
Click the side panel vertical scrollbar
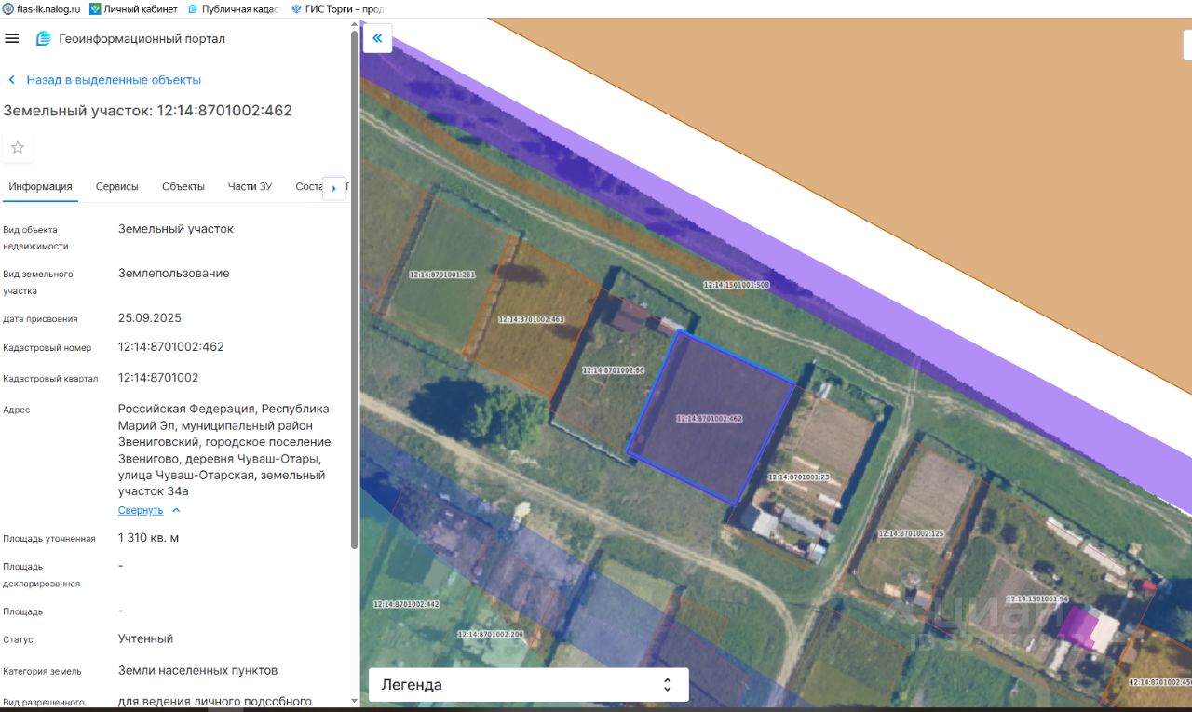[354, 289]
